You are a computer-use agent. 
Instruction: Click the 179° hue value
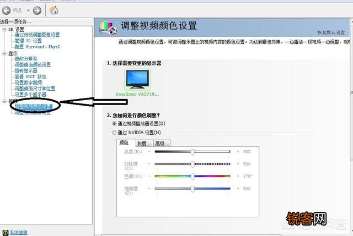click(x=248, y=176)
